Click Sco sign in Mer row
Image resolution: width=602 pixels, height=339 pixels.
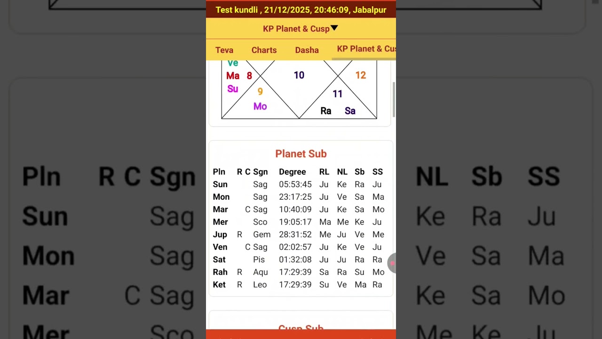(x=260, y=222)
